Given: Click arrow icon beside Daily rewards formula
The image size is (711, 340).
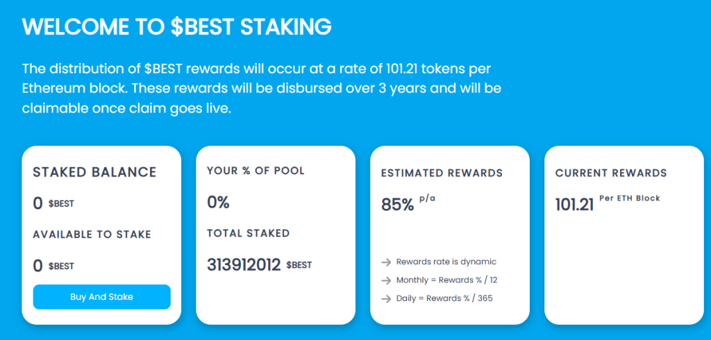Looking at the screenshot, I should (x=386, y=298).
